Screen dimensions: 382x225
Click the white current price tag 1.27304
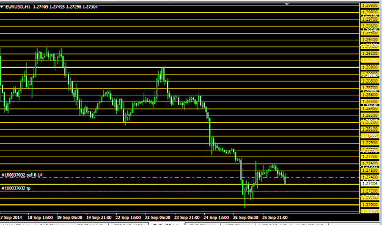[x=370, y=183]
